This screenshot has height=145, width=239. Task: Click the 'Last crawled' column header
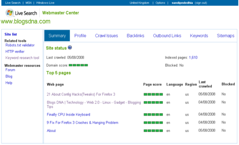[x=205, y=84]
